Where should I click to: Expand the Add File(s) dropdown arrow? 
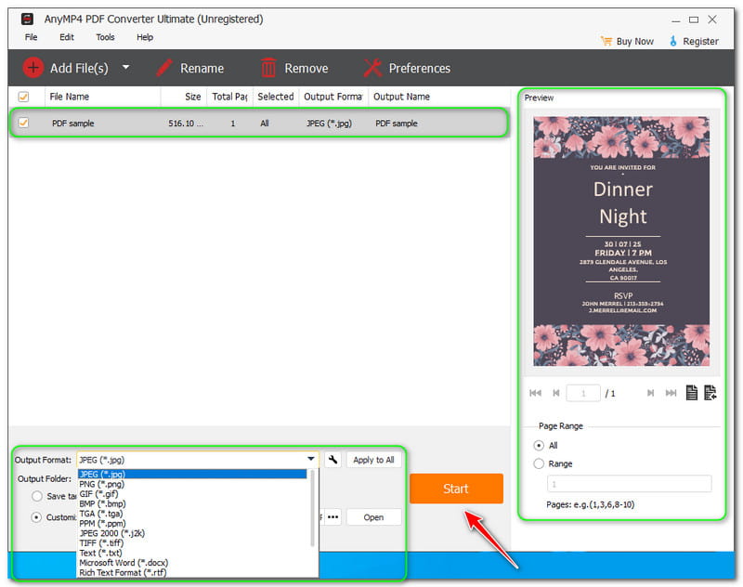pos(126,68)
